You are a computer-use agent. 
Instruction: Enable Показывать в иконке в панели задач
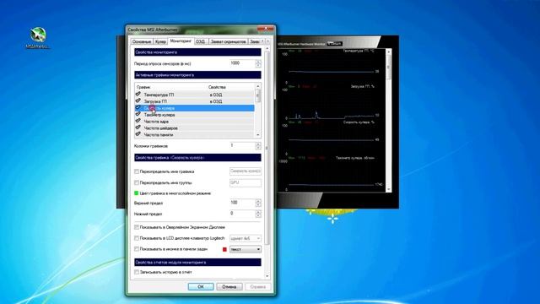pyautogui.click(x=137, y=249)
